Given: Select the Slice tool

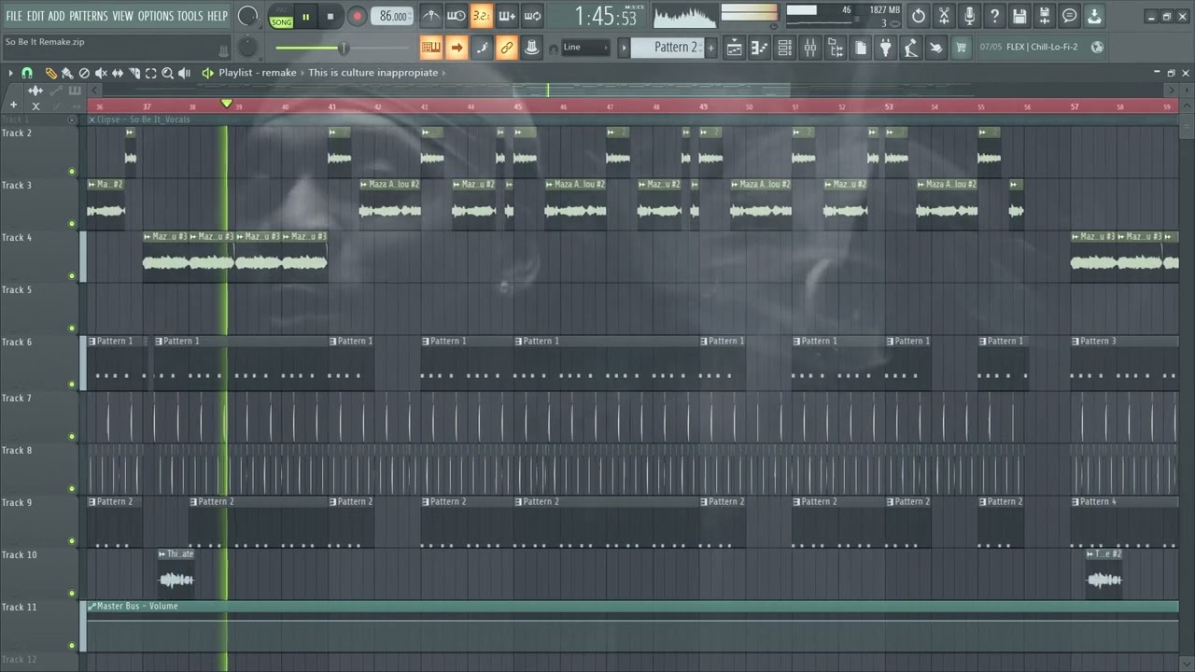Looking at the screenshot, I should [134, 73].
